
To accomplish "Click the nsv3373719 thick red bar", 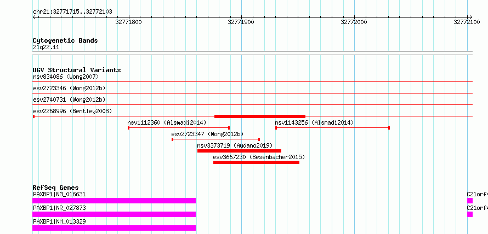I will 239,151.
